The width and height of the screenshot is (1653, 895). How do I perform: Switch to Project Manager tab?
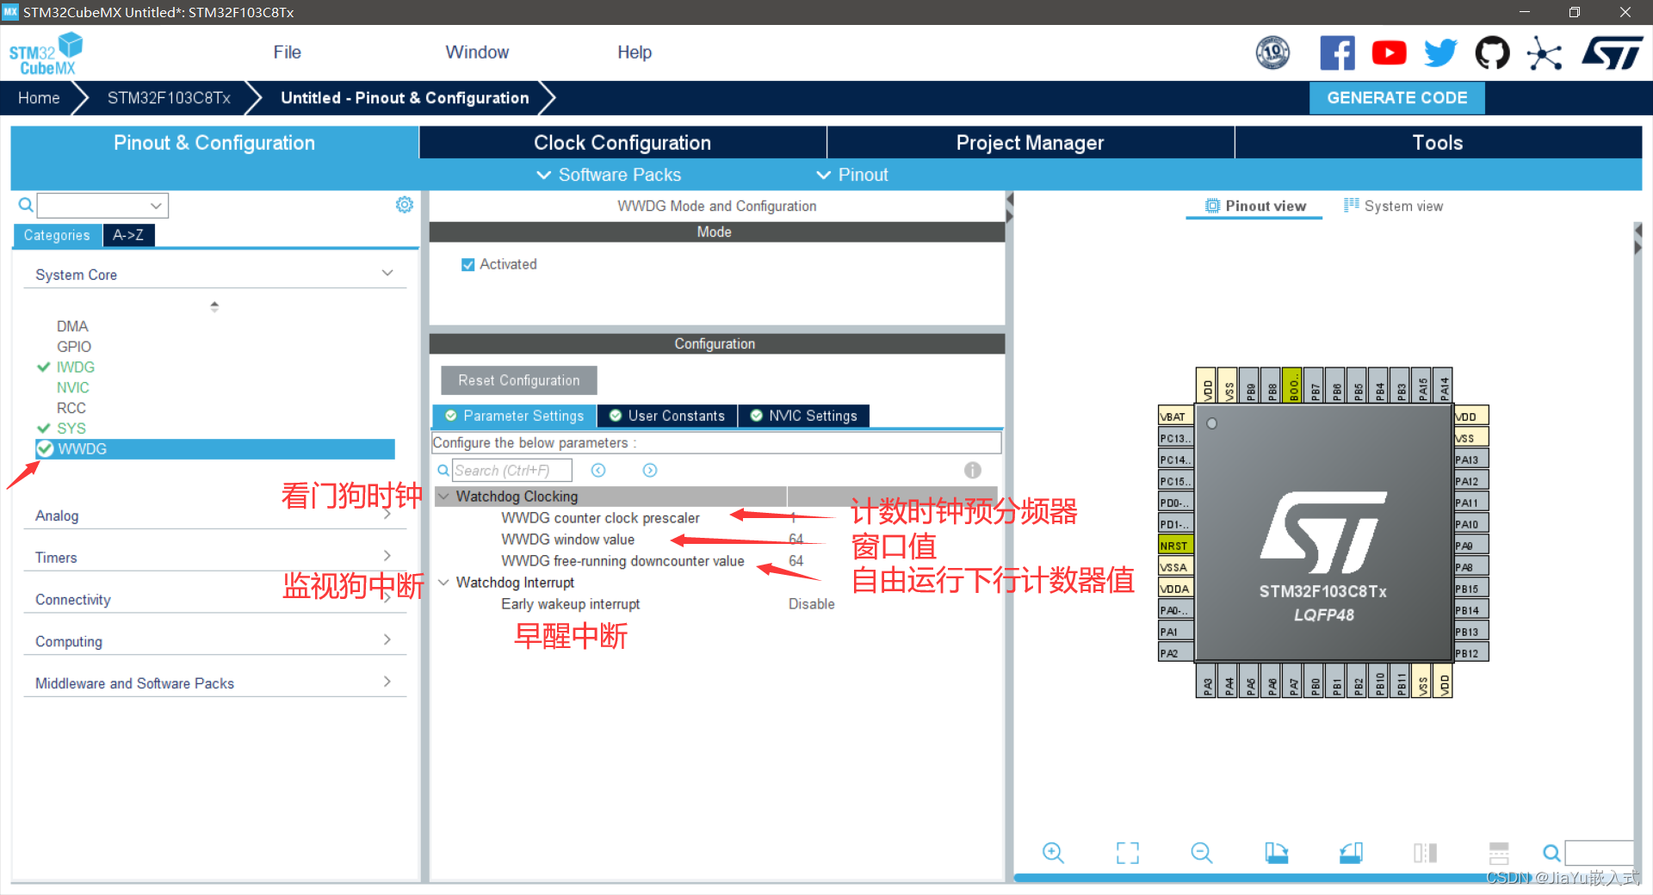pos(1030,143)
